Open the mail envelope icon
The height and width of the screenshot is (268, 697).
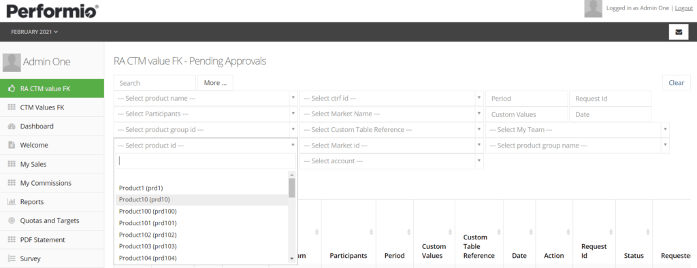coord(679,32)
